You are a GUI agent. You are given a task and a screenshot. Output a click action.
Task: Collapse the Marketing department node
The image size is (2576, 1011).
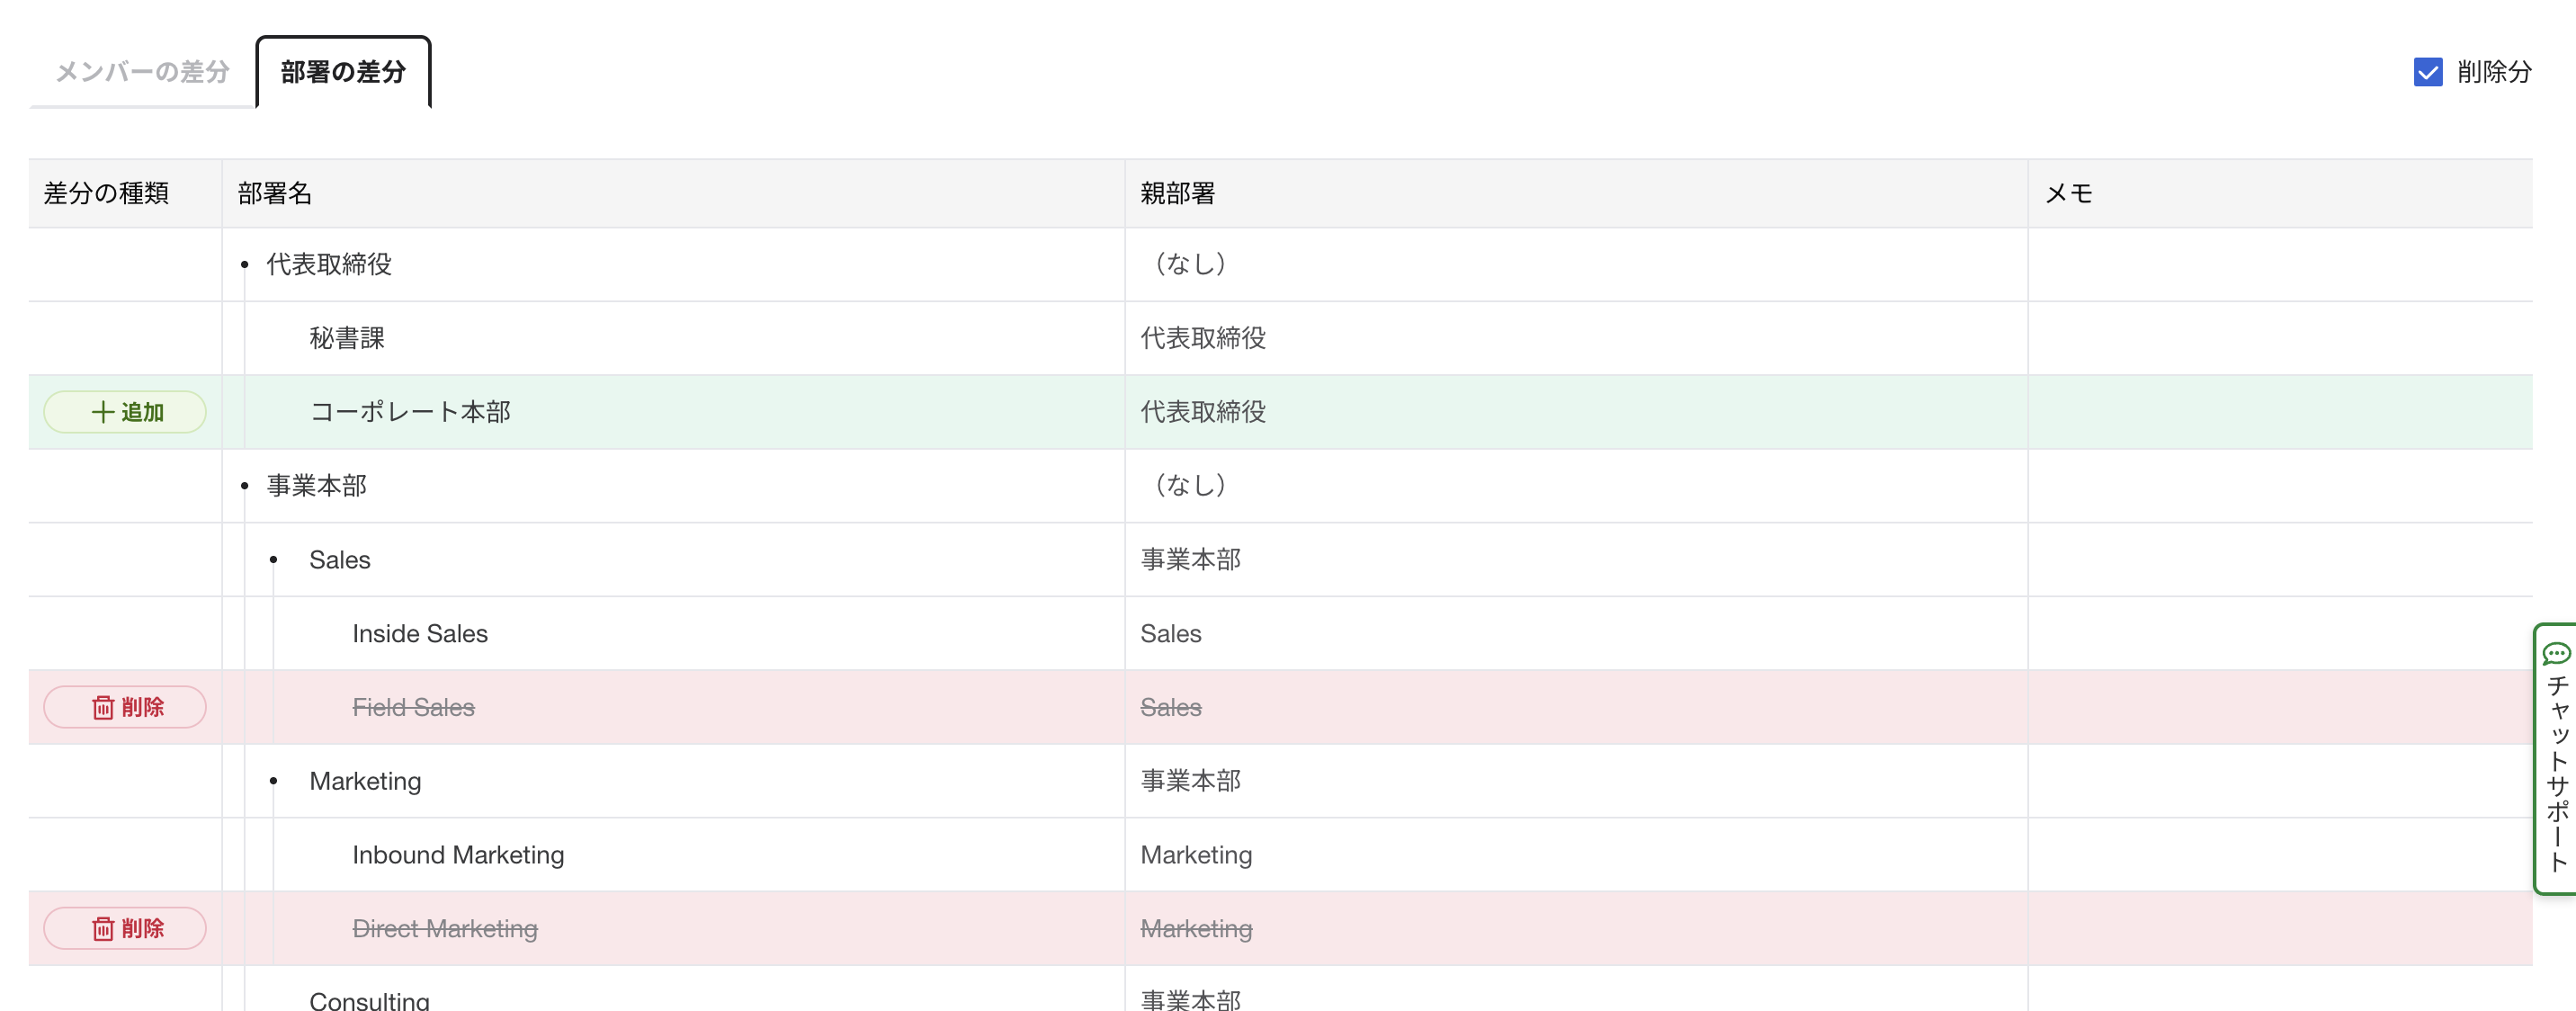[x=274, y=781]
